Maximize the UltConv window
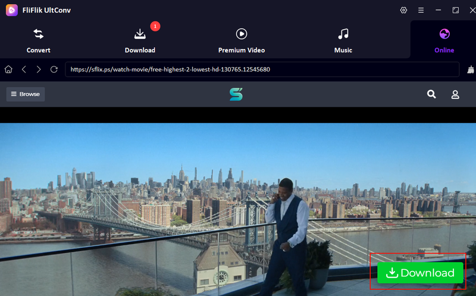This screenshot has width=476, height=296. pos(456,10)
